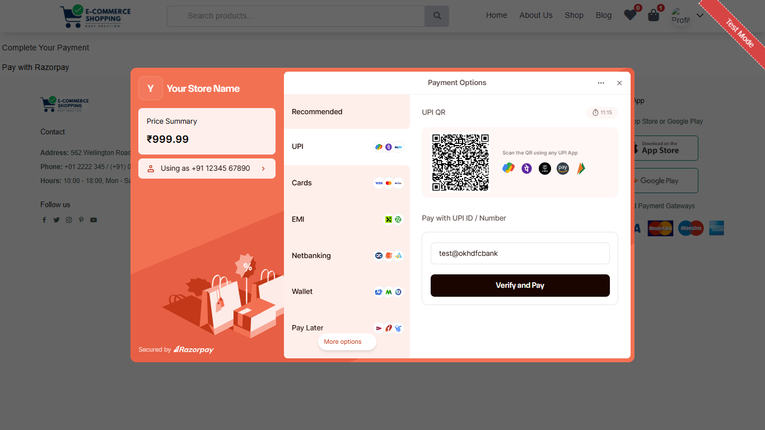765x430 pixels.
Task: Click the middle Netbanking bank icon
Action: [389, 256]
